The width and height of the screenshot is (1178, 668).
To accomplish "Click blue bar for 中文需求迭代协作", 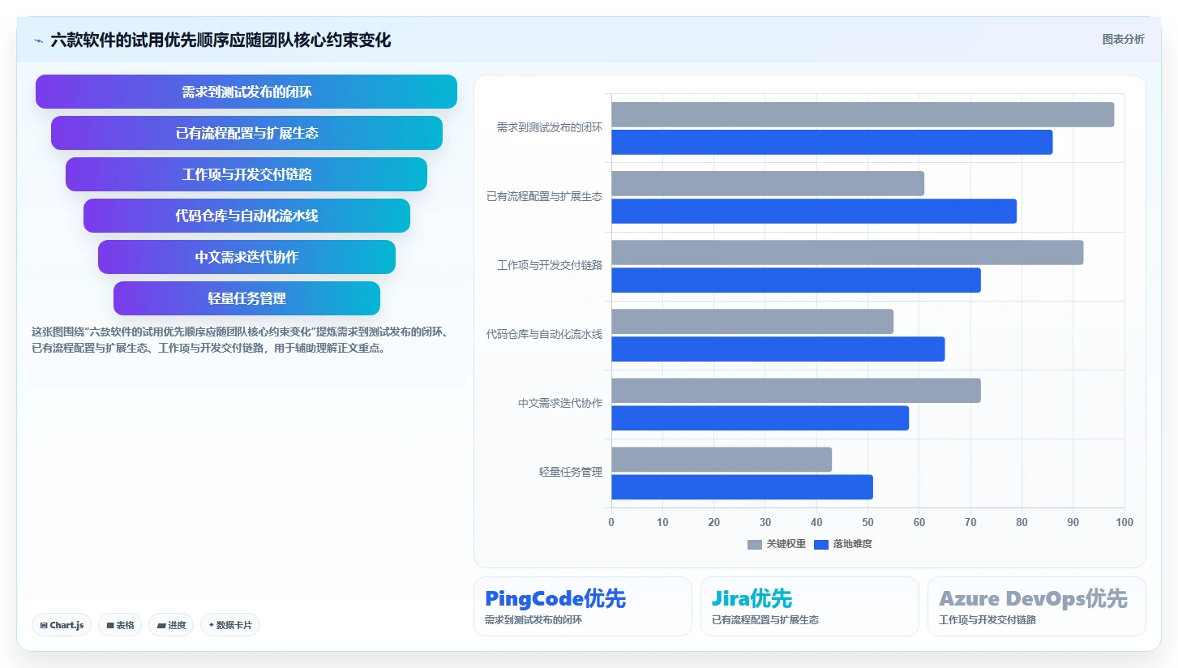I will click(760, 417).
